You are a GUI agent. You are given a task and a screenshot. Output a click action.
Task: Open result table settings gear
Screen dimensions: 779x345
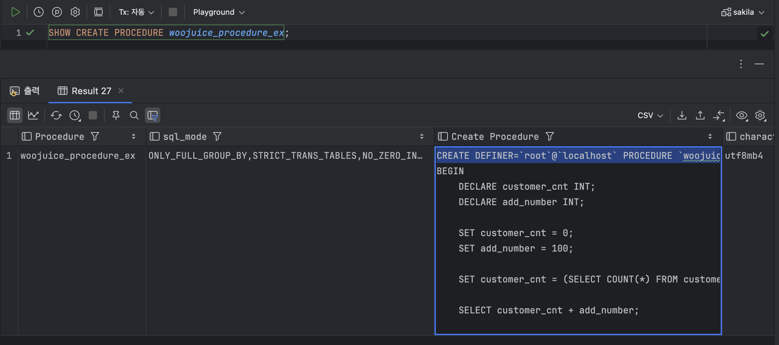760,115
